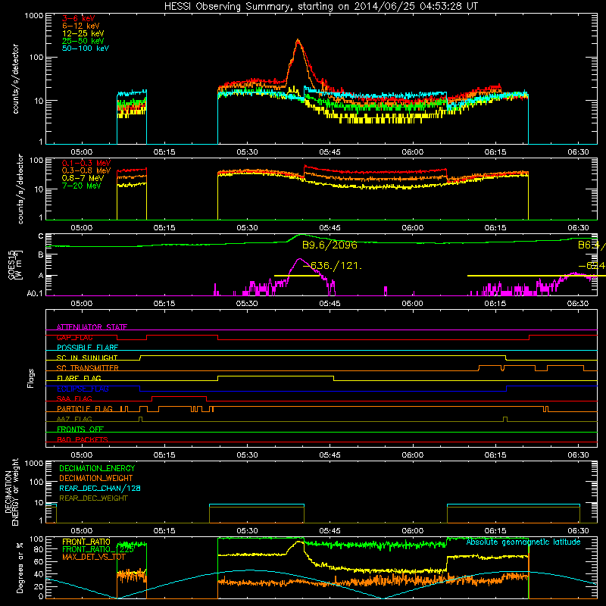Click the HESSI Observing Summary plot title
The image size is (606, 606).
click(x=320, y=7)
